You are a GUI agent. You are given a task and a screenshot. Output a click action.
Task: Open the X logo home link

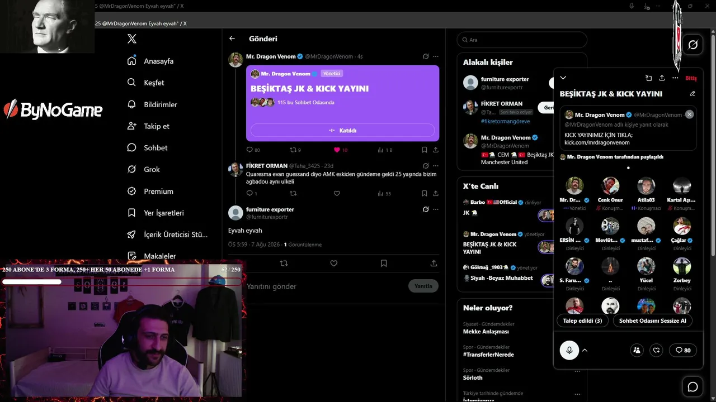point(132,39)
